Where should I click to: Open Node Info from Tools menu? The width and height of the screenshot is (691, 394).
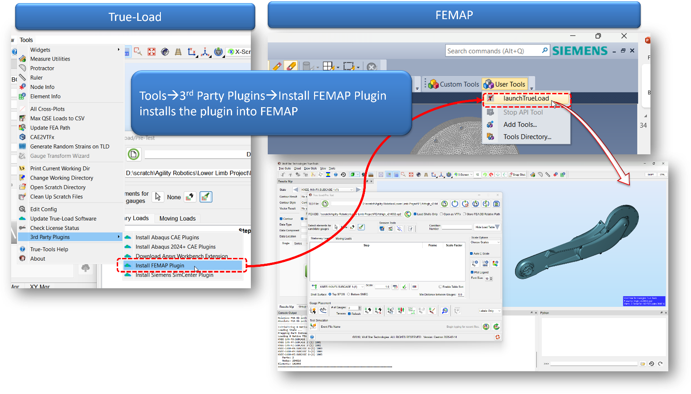point(42,87)
